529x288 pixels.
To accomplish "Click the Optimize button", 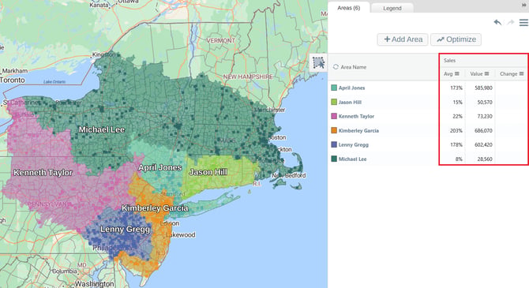I will [456, 39].
